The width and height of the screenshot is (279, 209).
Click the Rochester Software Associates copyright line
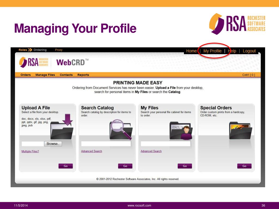[138, 179]
